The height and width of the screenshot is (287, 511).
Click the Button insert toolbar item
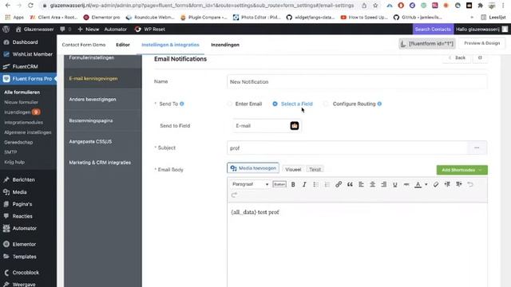click(279, 184)
